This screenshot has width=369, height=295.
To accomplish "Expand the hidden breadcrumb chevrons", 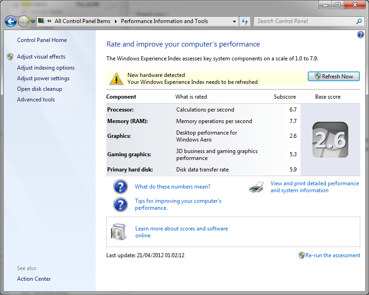I will tap(49, 21).
